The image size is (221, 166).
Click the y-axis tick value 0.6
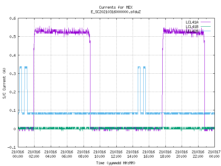coord(12,18)
